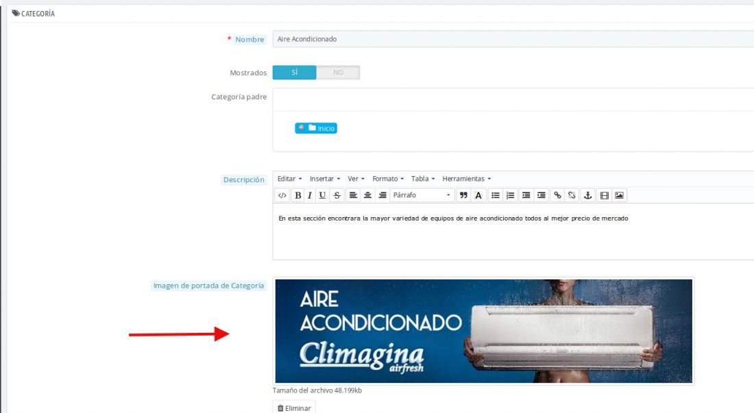Center align description text

click(368, 195)
